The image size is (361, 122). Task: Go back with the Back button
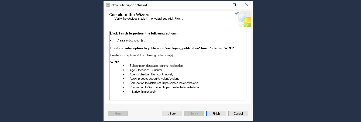click(x=172, y=114)
